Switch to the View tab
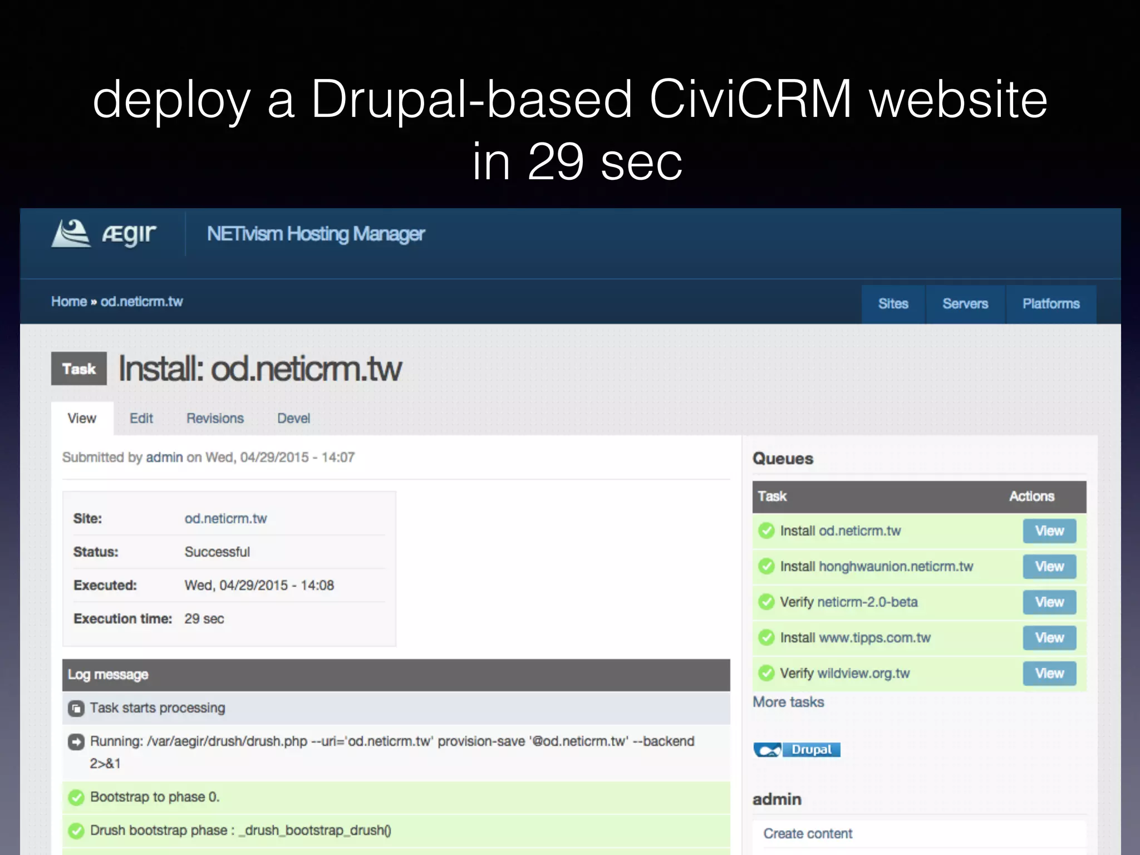 pos(82,418)
